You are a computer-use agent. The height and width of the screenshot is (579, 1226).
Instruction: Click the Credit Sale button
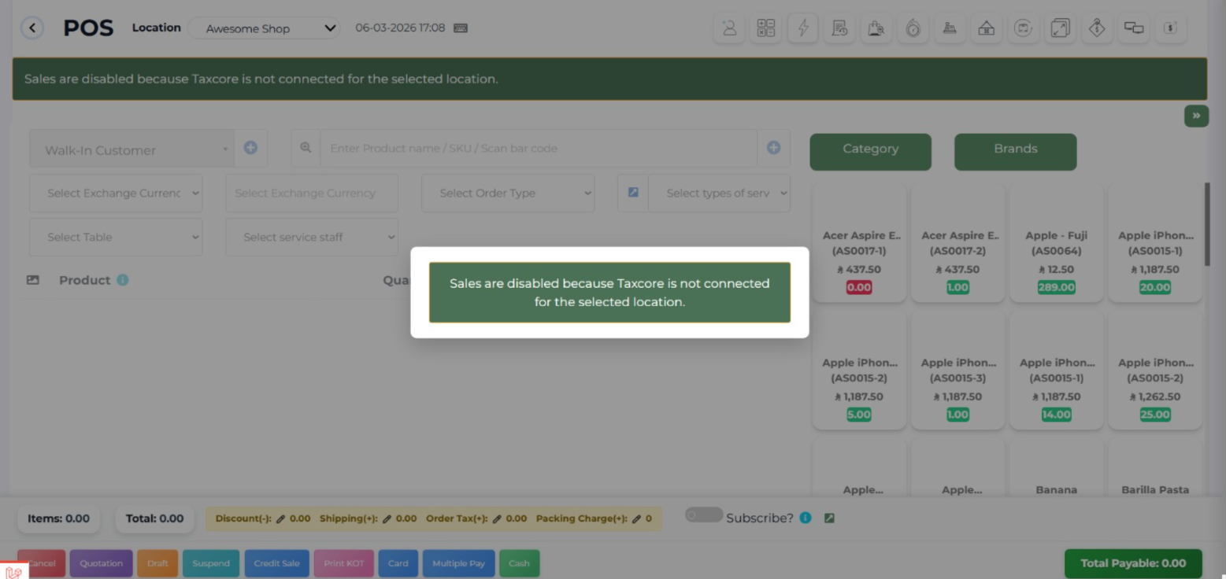coord(276,563)
